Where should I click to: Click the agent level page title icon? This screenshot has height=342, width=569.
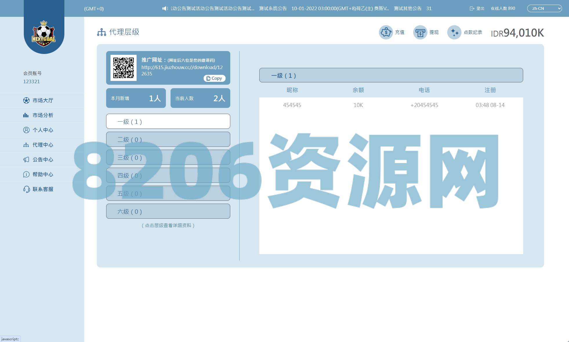pyautogui.click(x=102, y=32)
